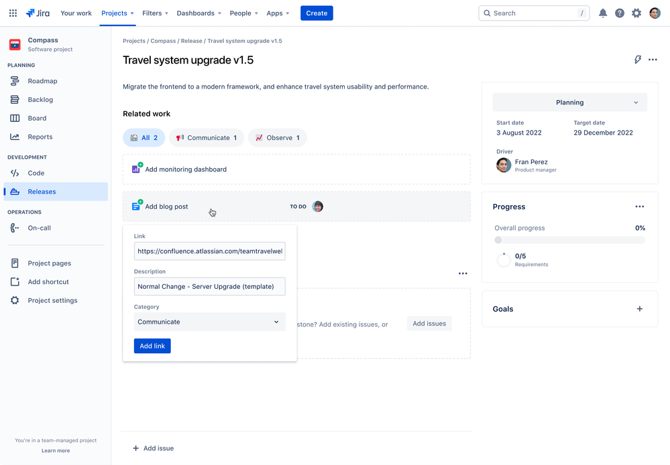Expand the Projects dropdown menu
Image resolution: width=670 pixels, height=465 pixels.
[117, 13]
